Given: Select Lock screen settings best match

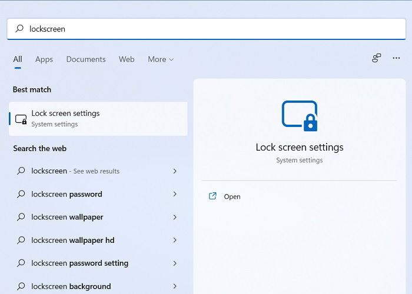Looking at the screenshot, I should pos(98,119).
